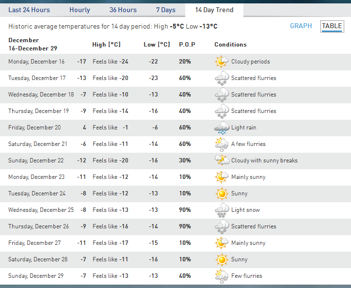Click the P.O.P column header
The width and height of the screenshot is (351, 288).
pos(187,45)
